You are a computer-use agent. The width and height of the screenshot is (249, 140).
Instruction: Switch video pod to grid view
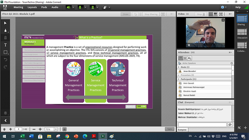pos(211,14)
